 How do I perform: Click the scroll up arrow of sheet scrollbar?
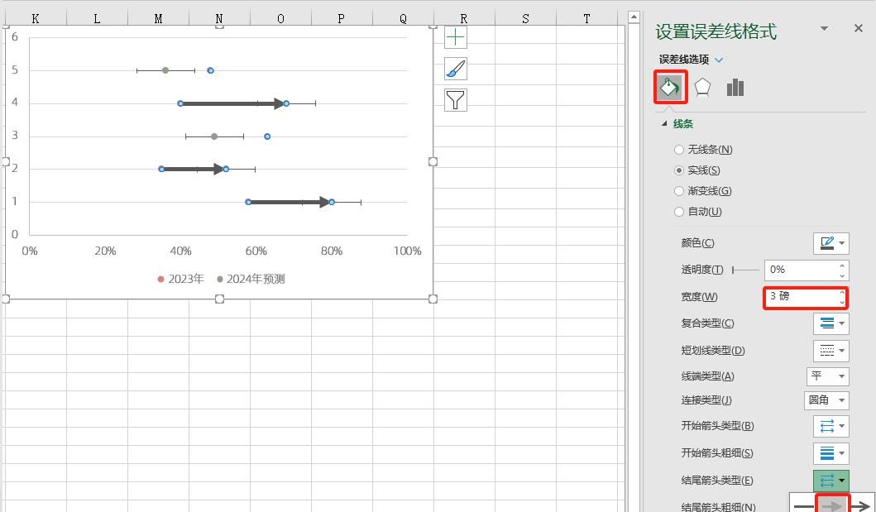tap(634, 18)
